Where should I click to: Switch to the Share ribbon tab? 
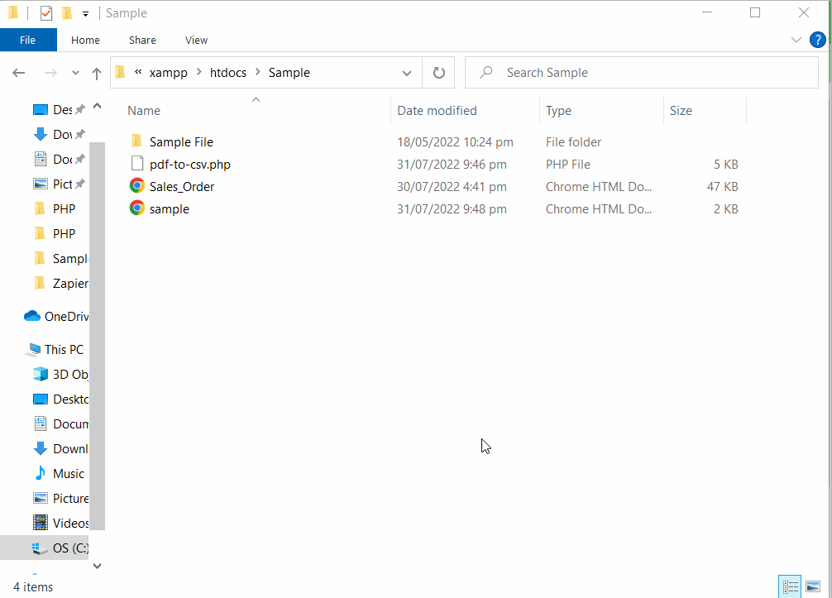142,40
